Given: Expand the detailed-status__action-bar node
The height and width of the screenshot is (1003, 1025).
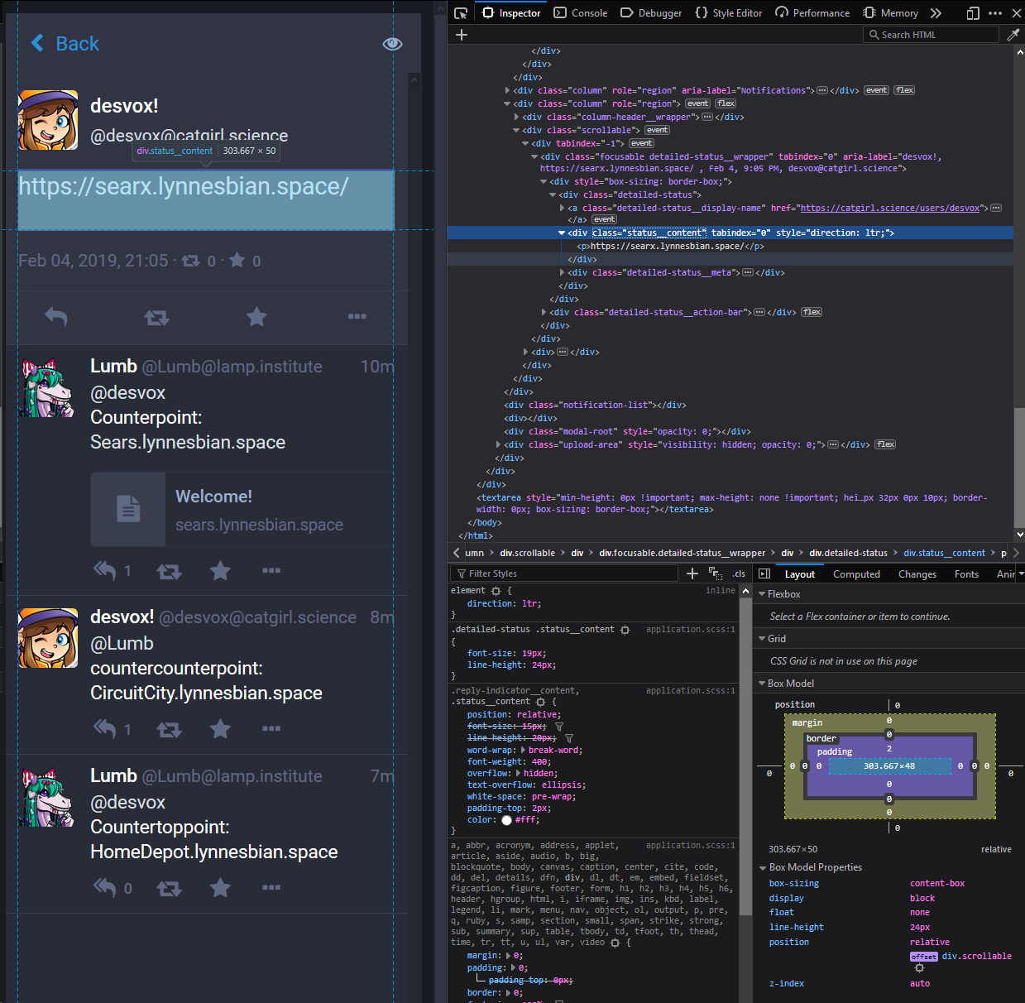Looking at the screenshot, I should [544, 312].
